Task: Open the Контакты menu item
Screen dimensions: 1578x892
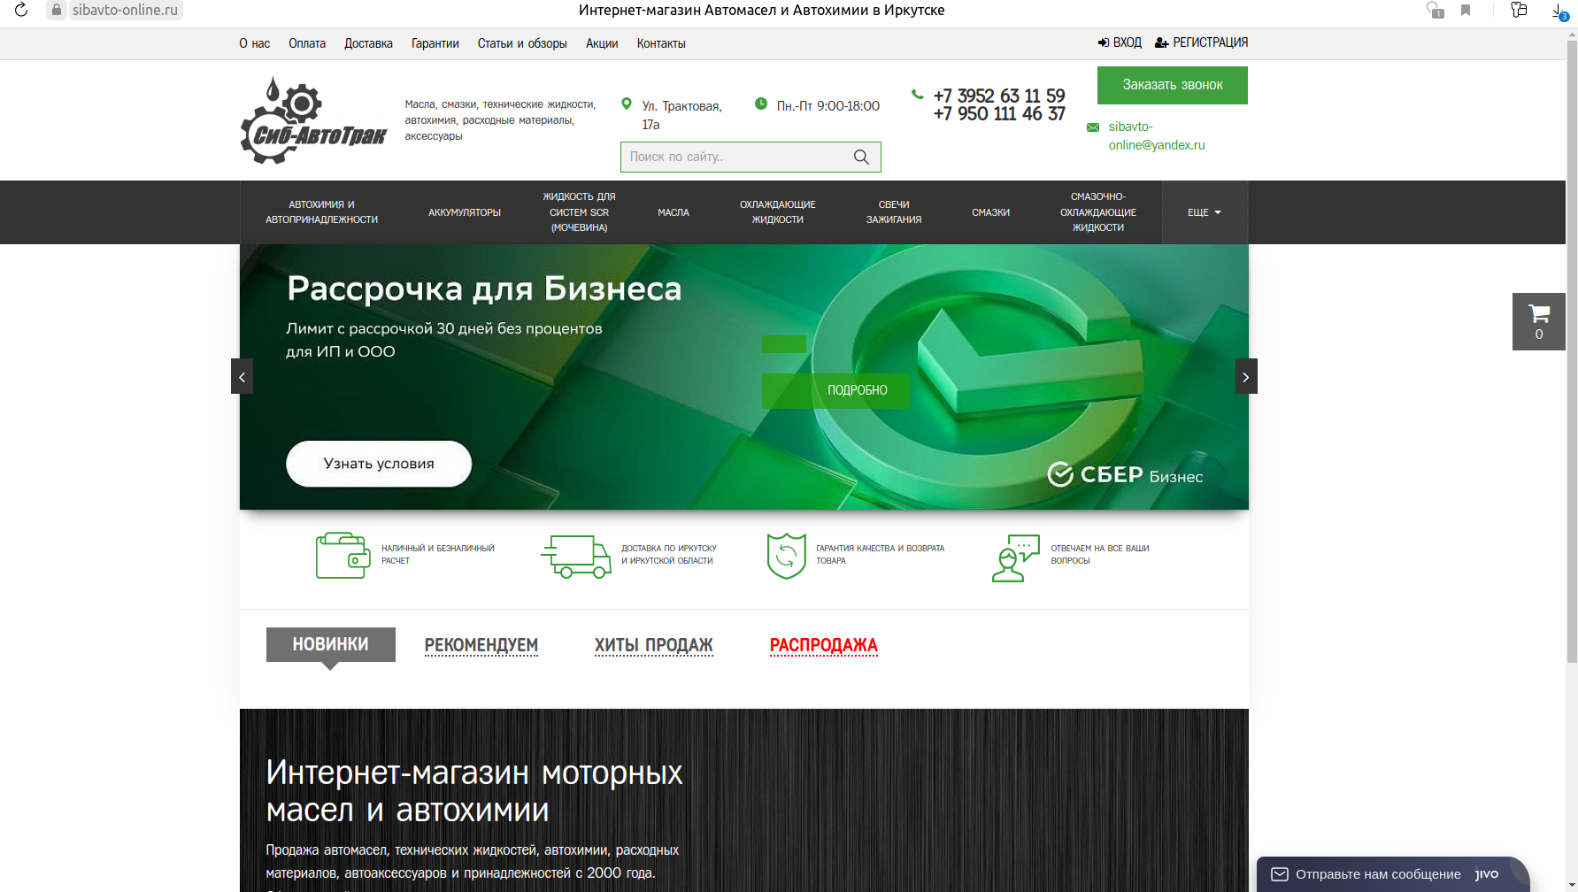Action: click(x=661, y=43)
